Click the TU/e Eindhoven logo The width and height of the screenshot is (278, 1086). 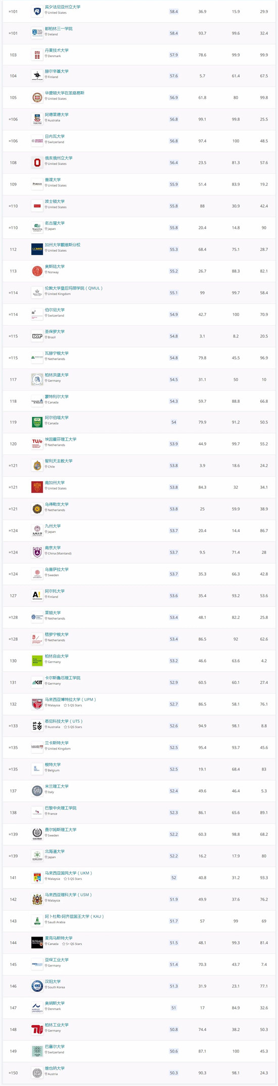coord(37,444)
